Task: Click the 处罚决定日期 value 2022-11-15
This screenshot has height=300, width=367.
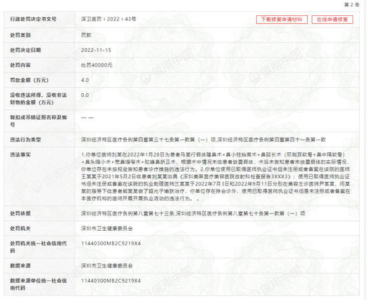Action: 96,50
